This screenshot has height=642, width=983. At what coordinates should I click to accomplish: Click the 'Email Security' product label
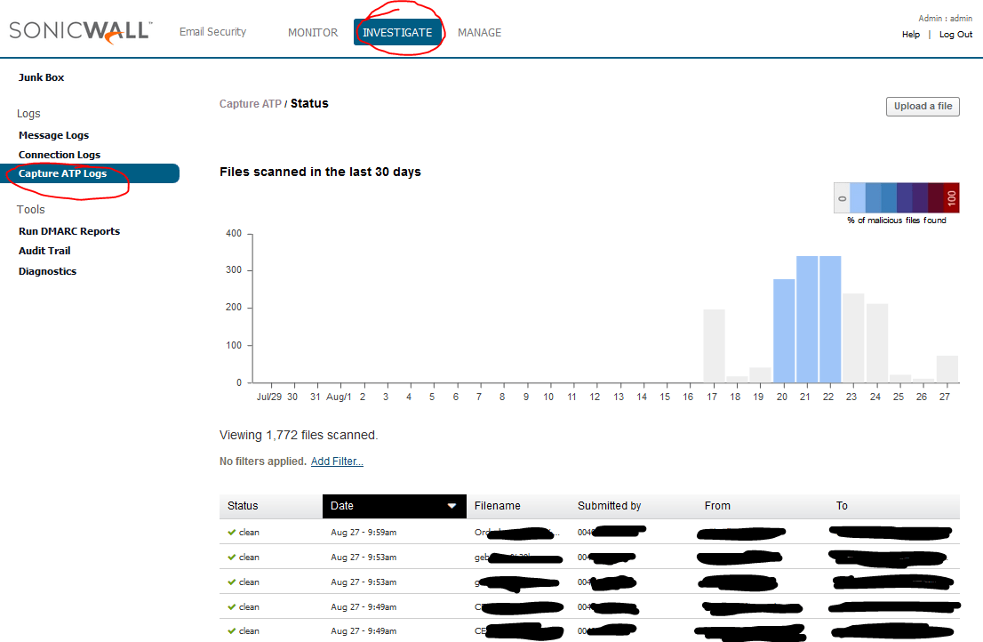tap(212, 32)
